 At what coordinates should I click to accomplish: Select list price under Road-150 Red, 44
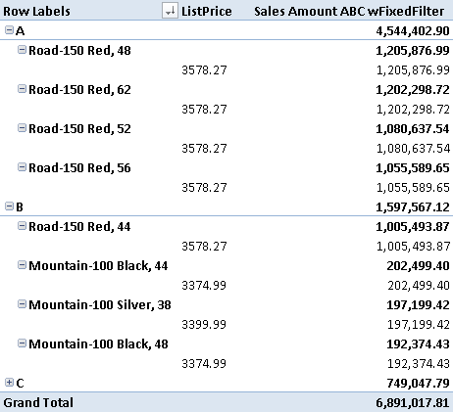coord(204,247)
